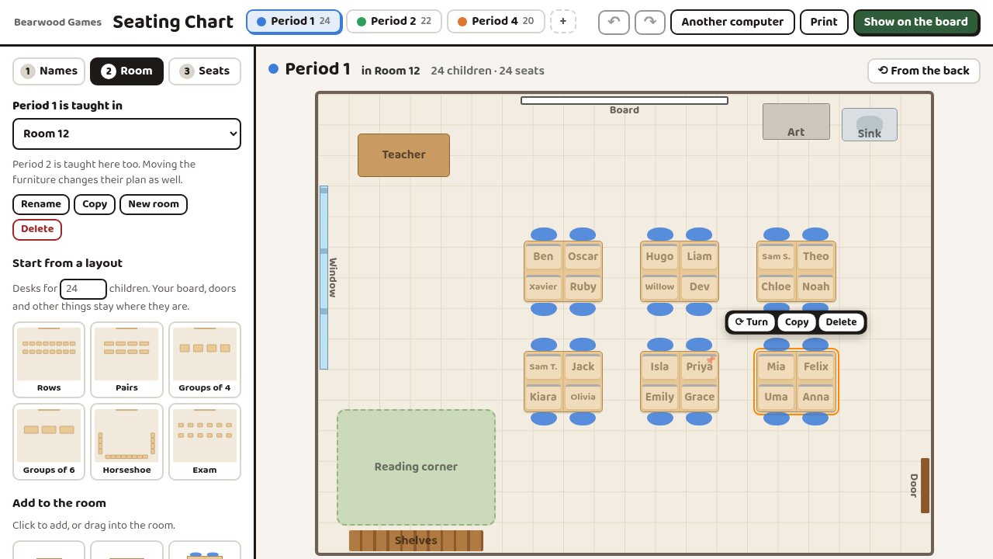993x559 pixels.
Task: Click Hugo's desk
Action: 659,256
